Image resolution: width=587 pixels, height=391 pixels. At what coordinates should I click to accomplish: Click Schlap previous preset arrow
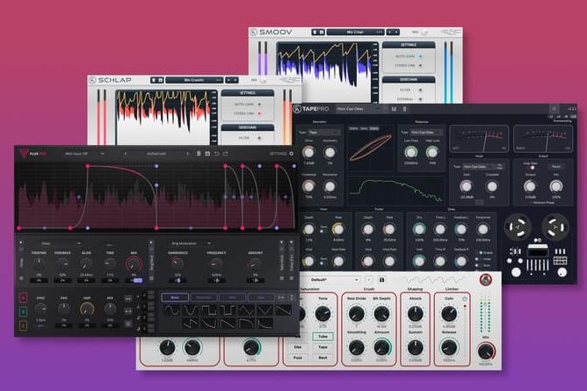(x=228, y=80)
